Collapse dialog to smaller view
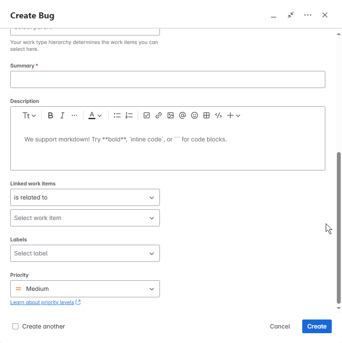The height and width of the screenshot is (343, 342). coord(291,15)
